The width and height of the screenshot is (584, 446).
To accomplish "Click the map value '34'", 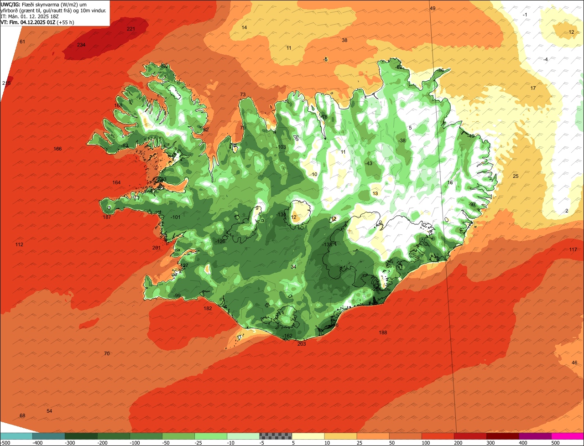I will coord(293,267).
